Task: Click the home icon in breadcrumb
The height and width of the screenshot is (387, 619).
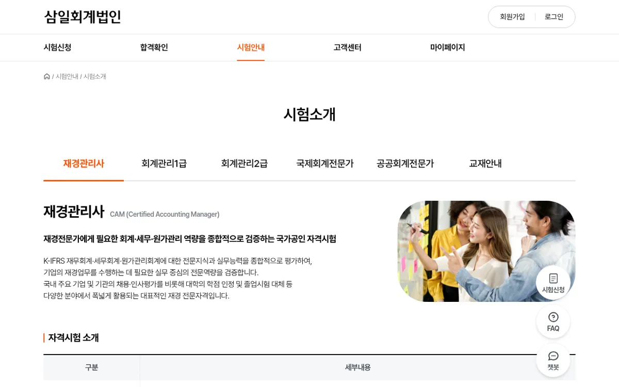Action: [x=47, y=76]
